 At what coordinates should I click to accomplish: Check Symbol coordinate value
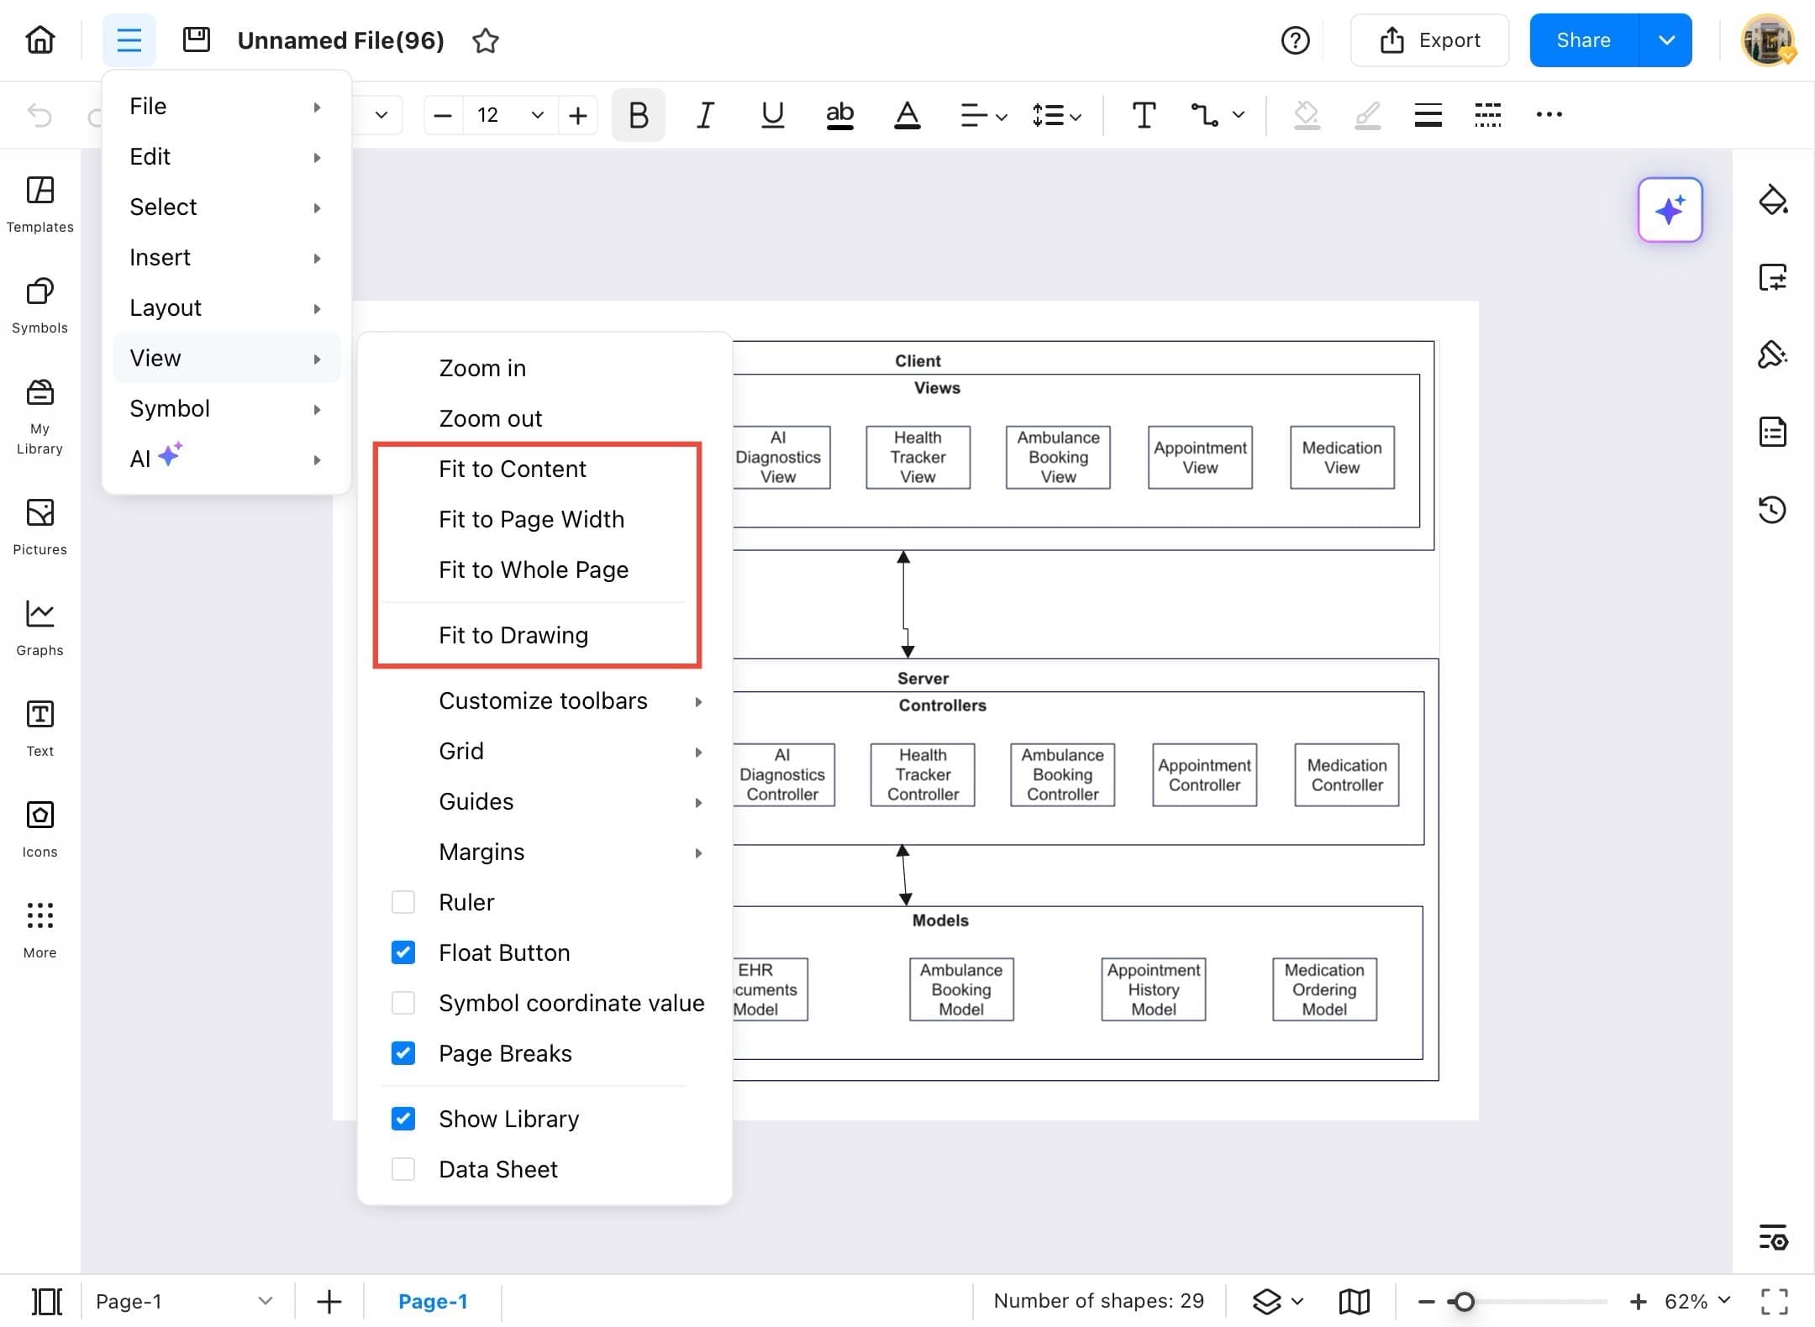pos(403,1002)
